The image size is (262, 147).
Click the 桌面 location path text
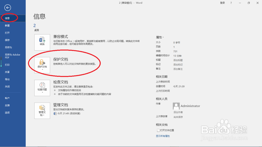pos(37,30)
